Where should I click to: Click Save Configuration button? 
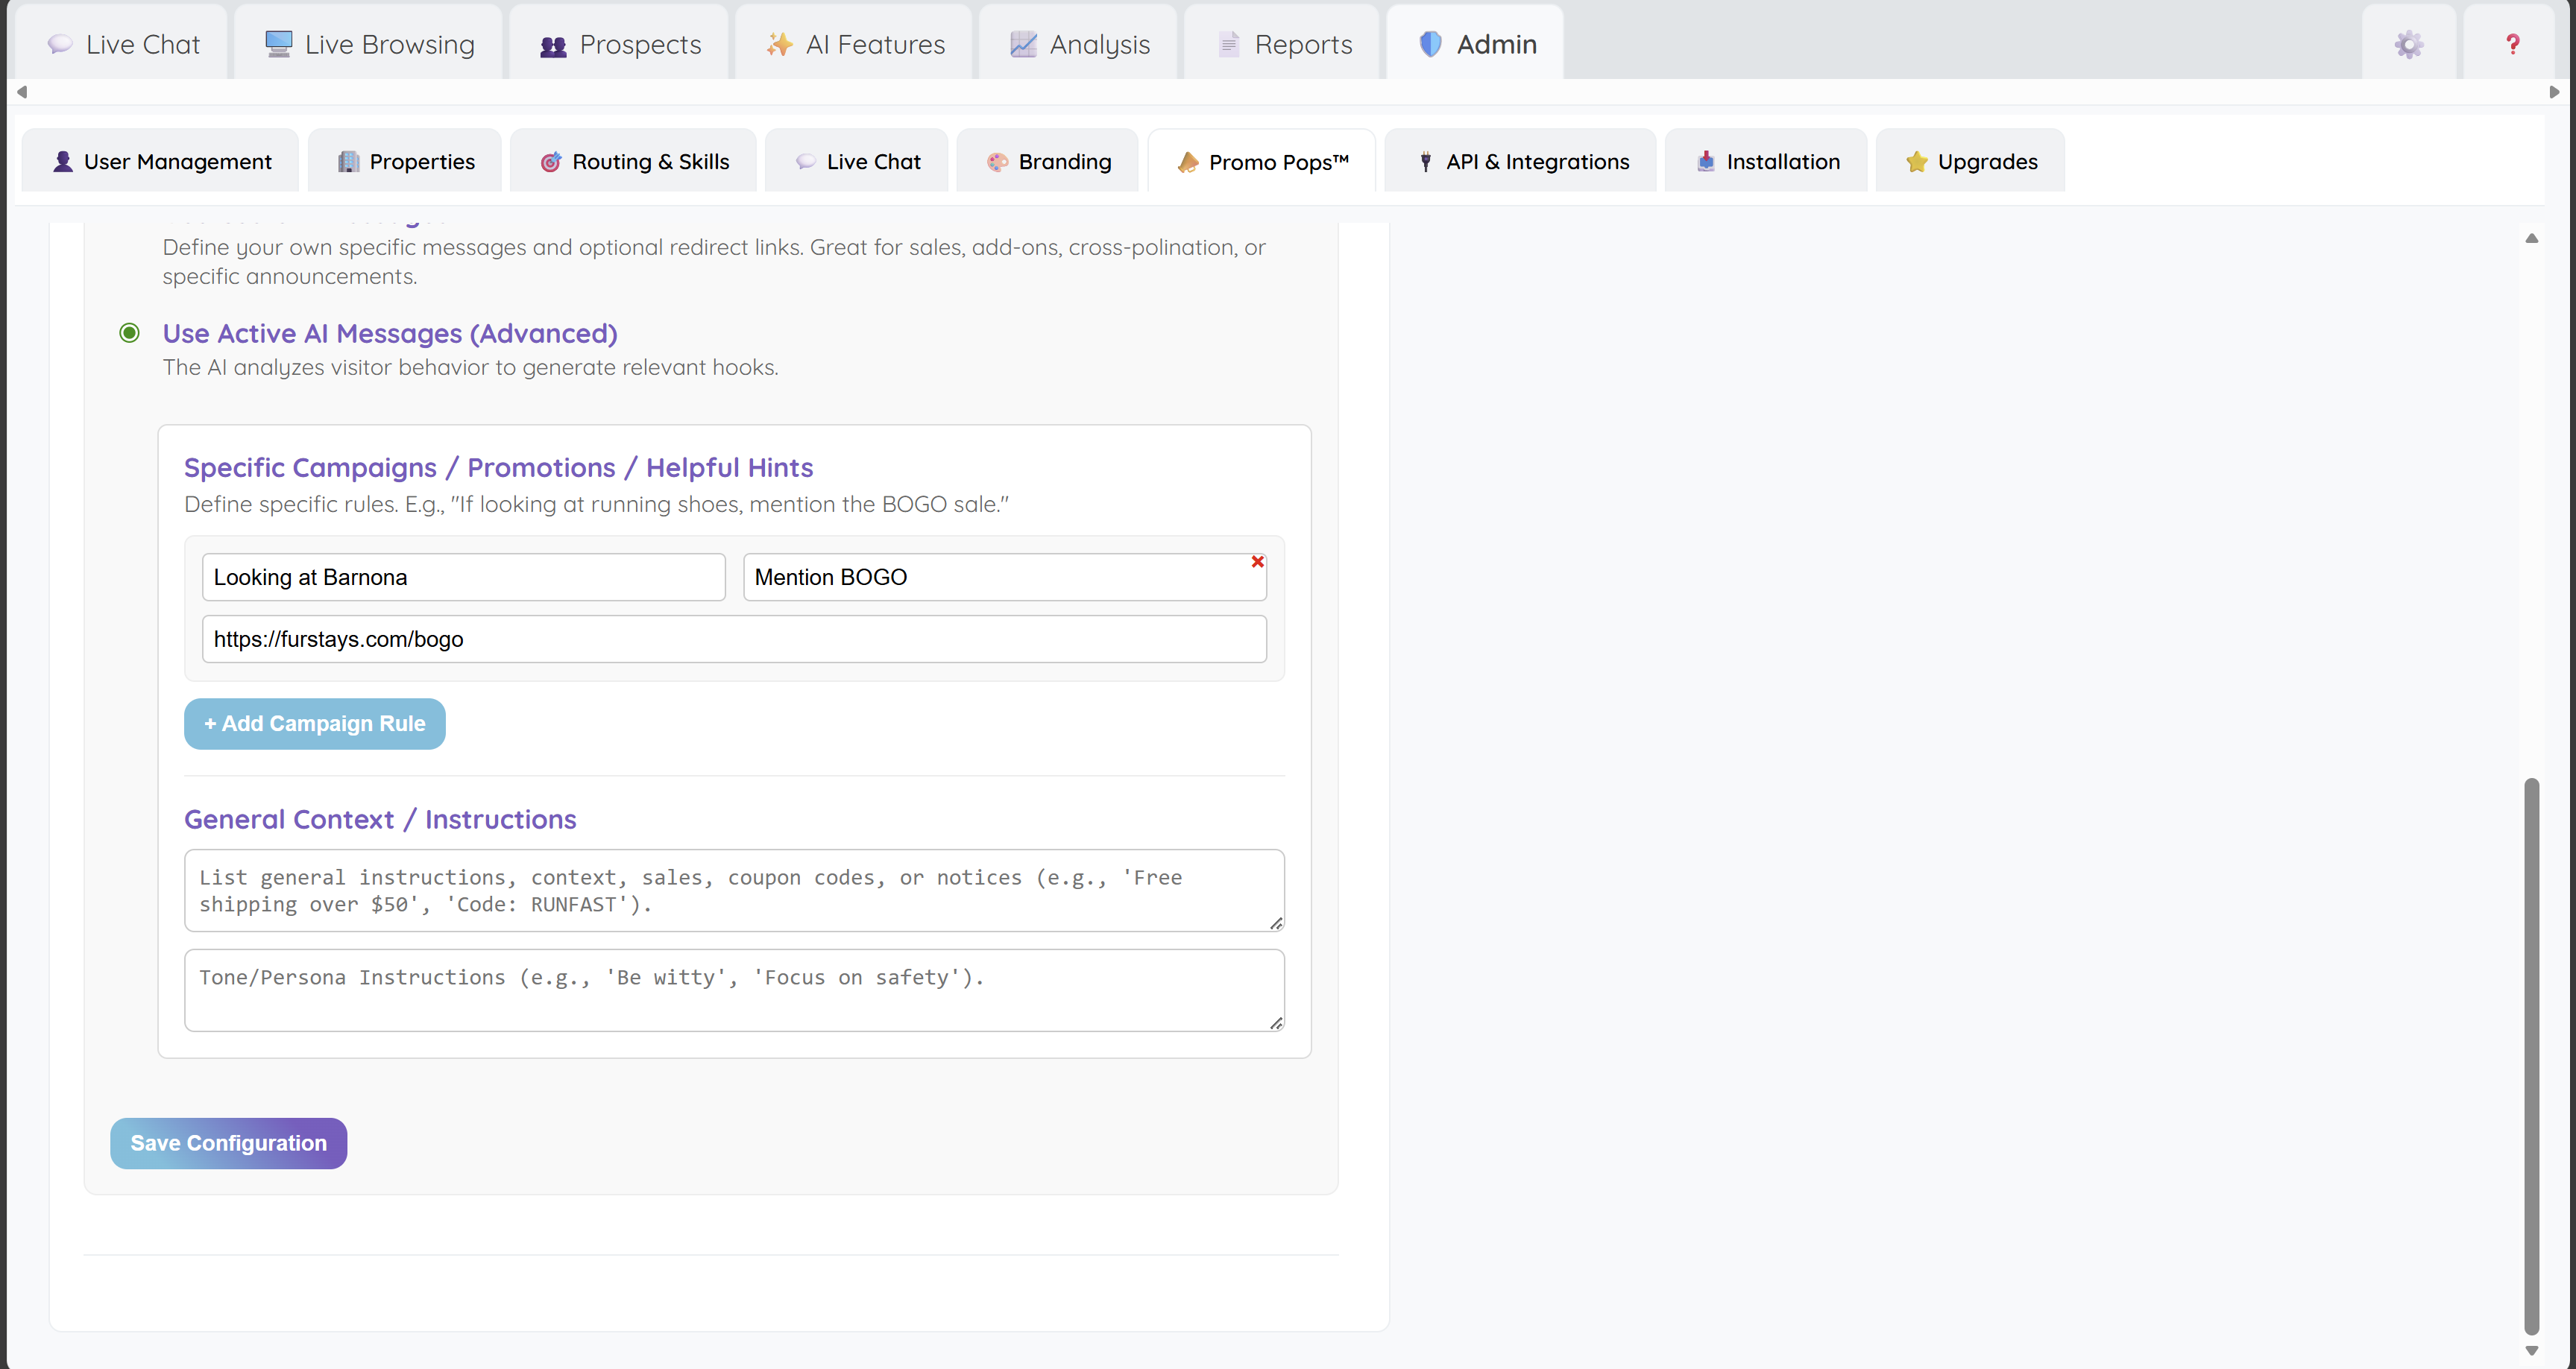228,1143
